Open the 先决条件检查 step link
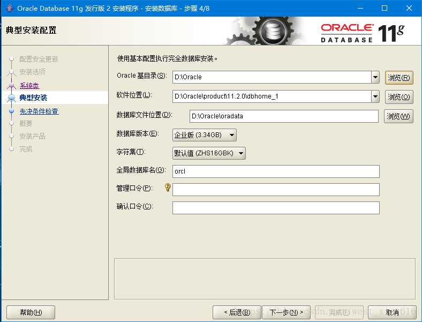The height and width of the screenshot is (322, 422). (39, 111)
